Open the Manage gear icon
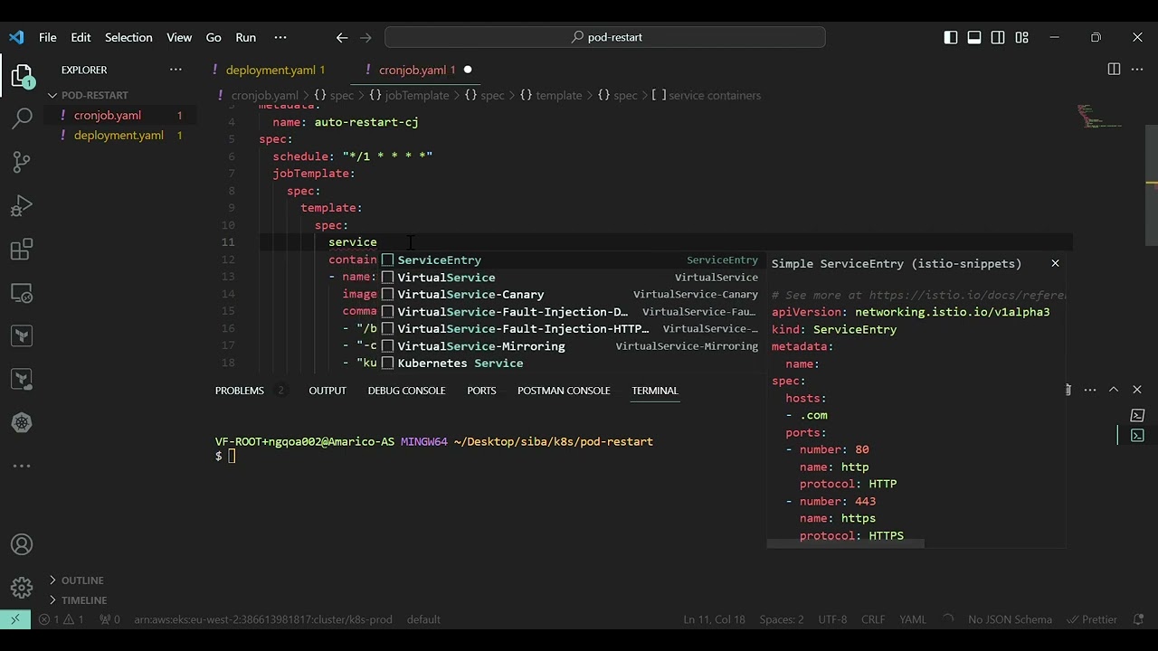This screenshot has height=651, width=1158. click(22, 588)
